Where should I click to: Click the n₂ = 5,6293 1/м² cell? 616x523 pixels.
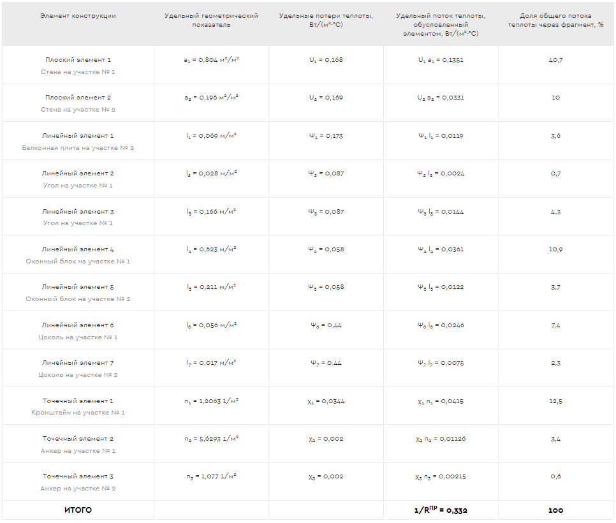(211, 439)
